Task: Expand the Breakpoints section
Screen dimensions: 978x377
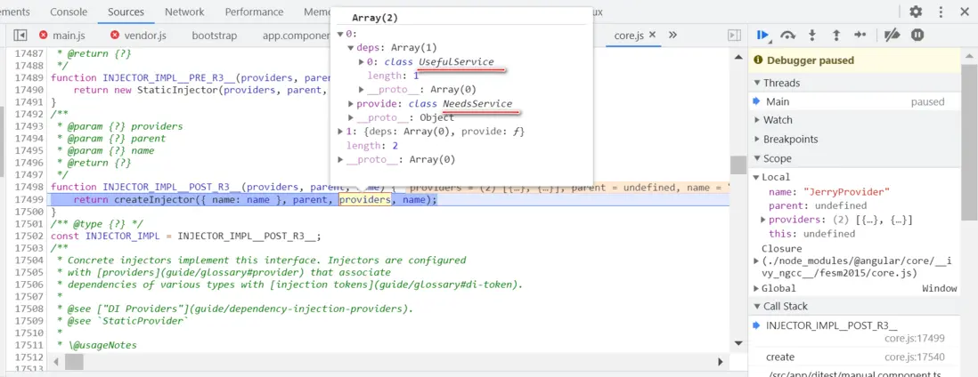Action: click(x=789, y=140)
